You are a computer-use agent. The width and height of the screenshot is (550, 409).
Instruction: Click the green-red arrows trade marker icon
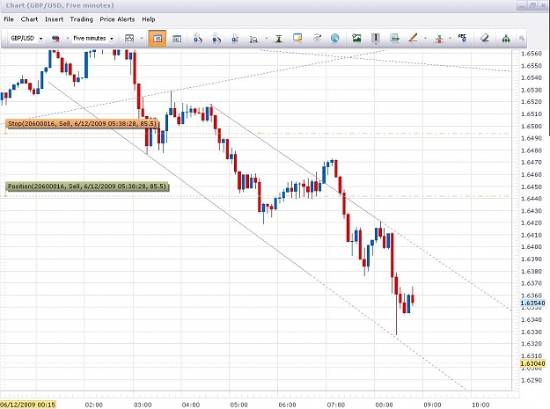pyautogui.click(x=439, y=39)
